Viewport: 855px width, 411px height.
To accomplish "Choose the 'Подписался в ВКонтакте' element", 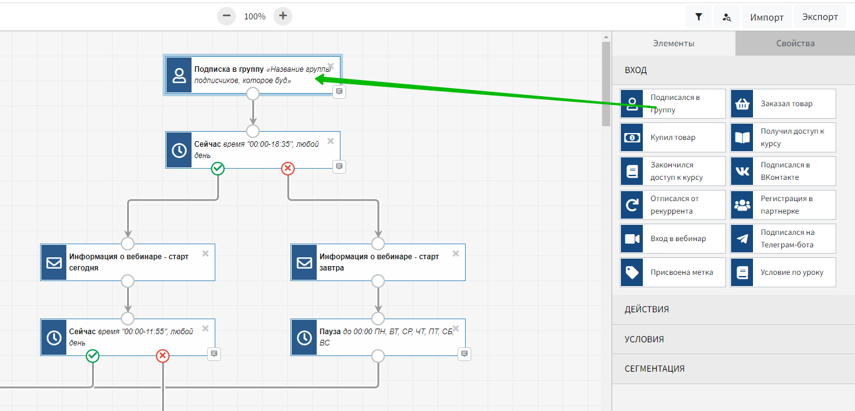I will click(783, 171).
